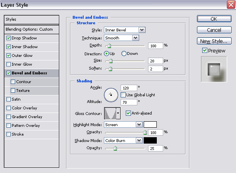Uncheck the Anti-aliased option
236x173 pixels.
click(128, 113)
